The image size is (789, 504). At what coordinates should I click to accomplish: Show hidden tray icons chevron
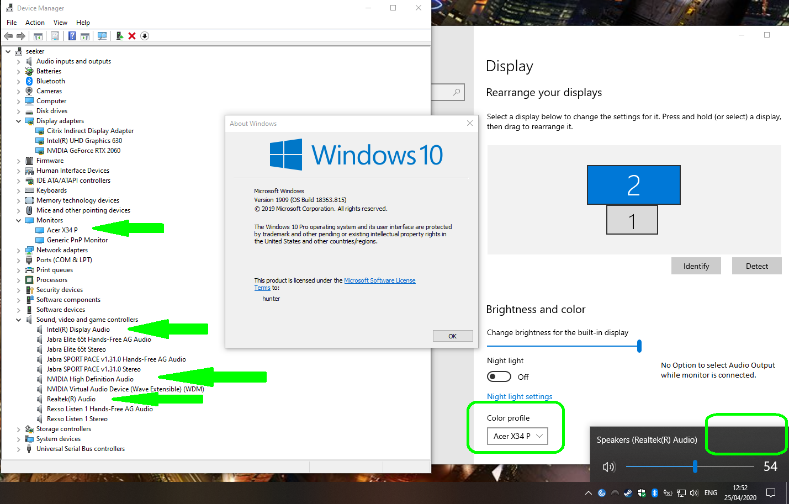(x=588, y=493)
